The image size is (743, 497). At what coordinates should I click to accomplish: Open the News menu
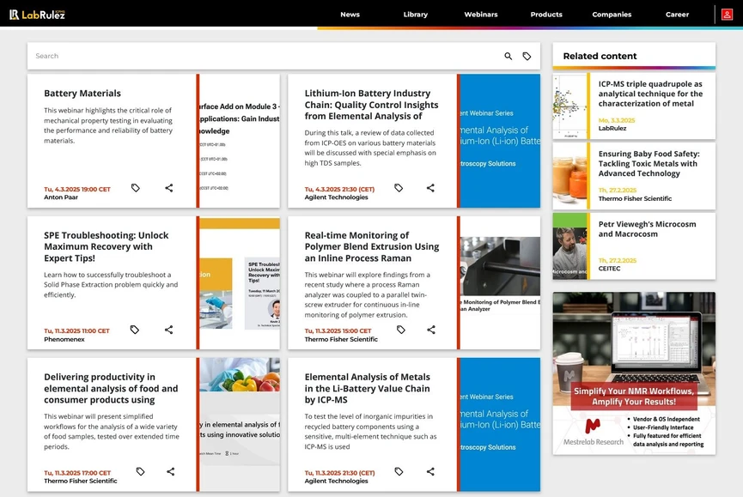[x=350, y=15]
